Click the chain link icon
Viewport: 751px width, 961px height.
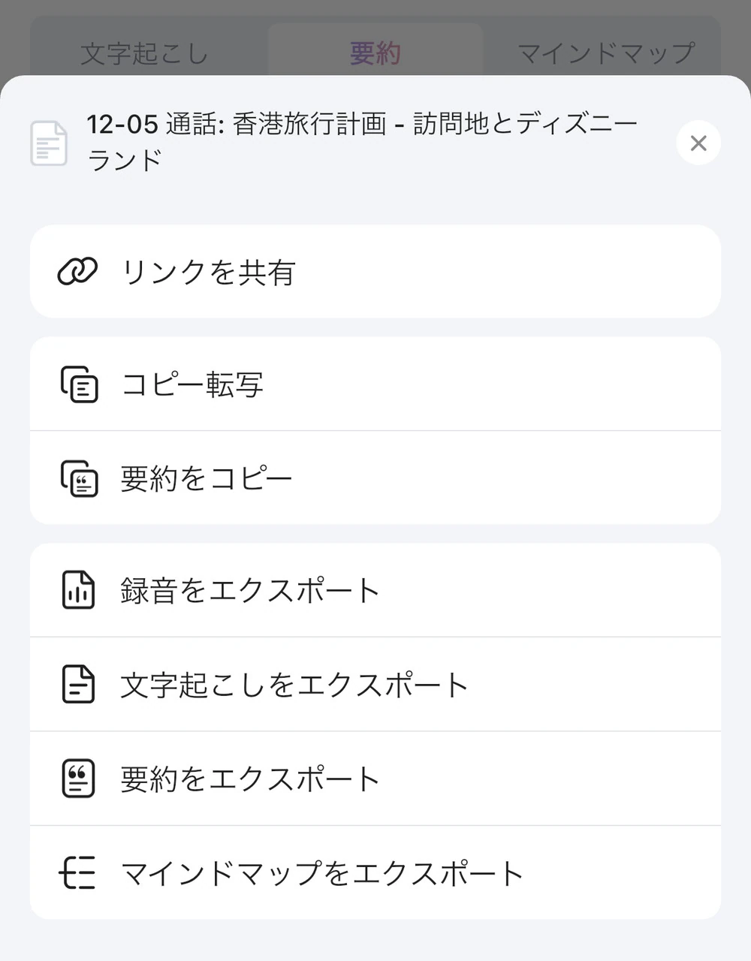click(x=77, y=271)
